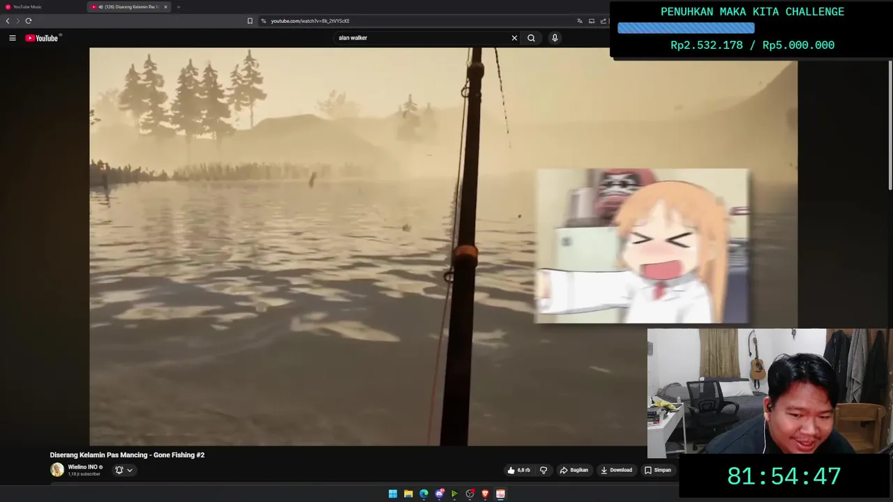
Task: Dislike the video
Action: coord(543,470)
